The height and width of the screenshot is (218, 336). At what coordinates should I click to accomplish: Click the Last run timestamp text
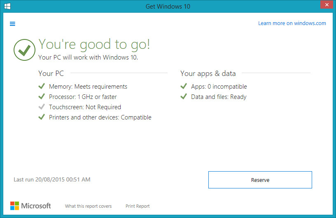pos(52,179)
